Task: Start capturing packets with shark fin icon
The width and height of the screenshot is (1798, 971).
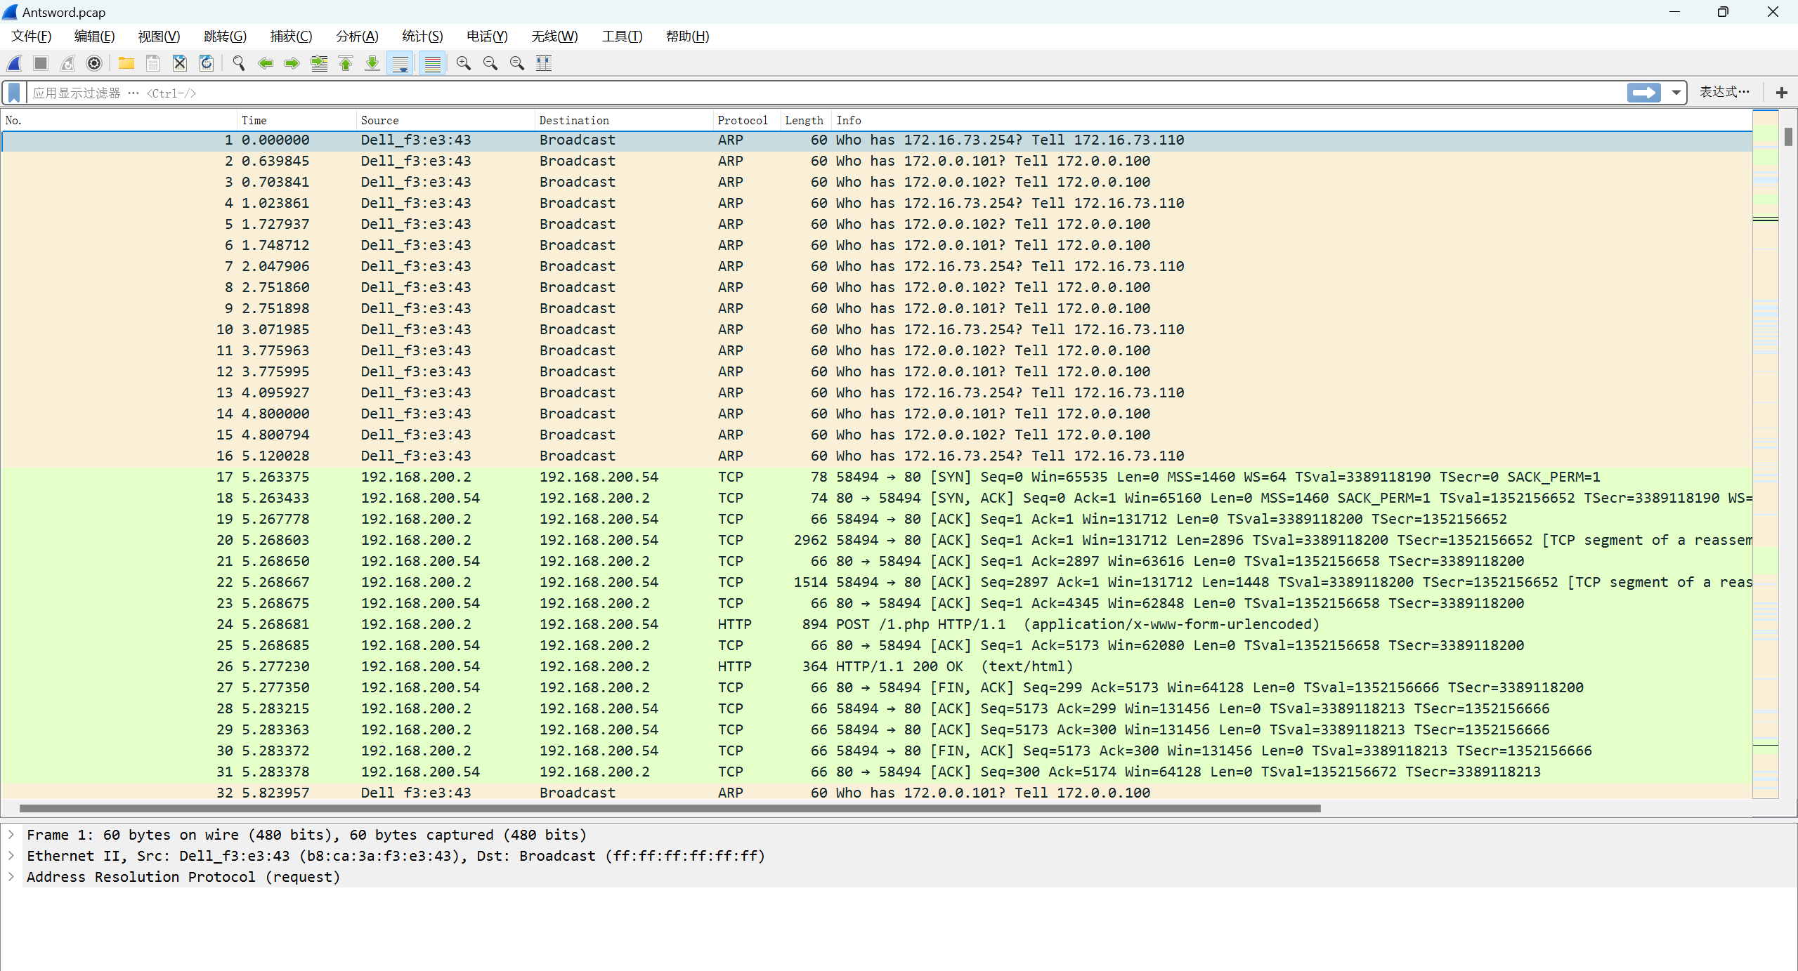Action: click(x=14, y=63)
